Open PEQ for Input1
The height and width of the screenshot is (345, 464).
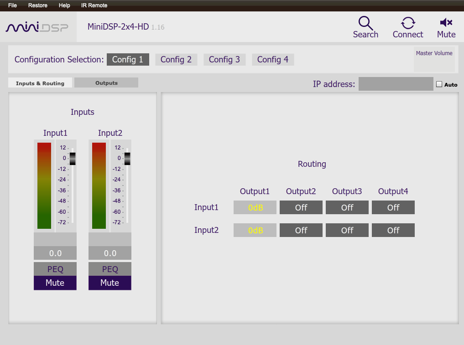click(x=55, y=269)
